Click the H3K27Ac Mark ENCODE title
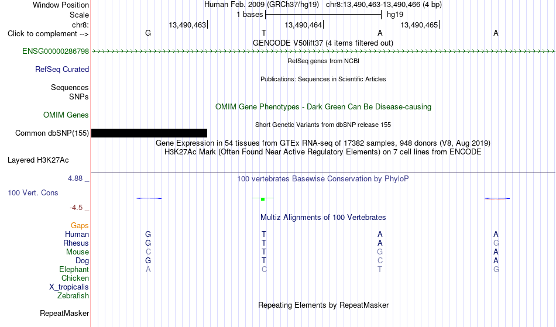 coord(323,152)
